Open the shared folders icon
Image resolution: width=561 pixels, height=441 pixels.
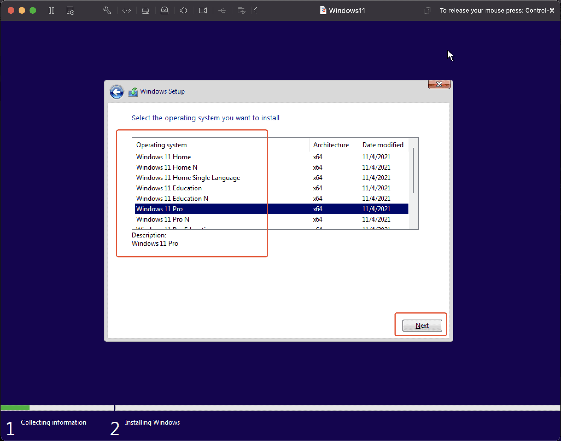242,11
